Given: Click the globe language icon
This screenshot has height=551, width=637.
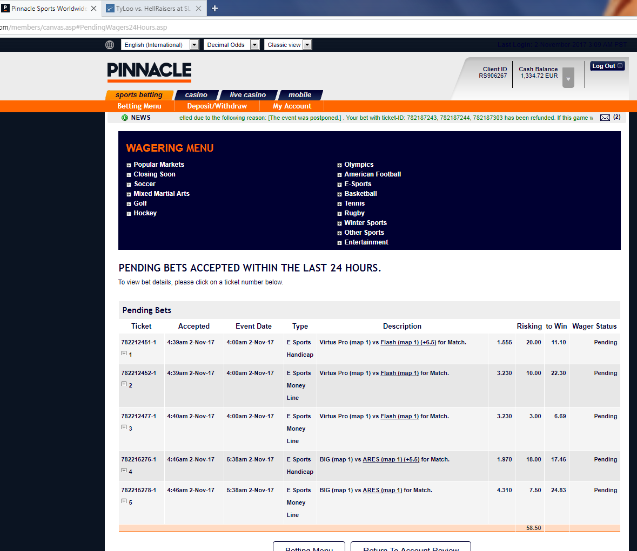Looking at the screenshot, I should tap(110, 45).
